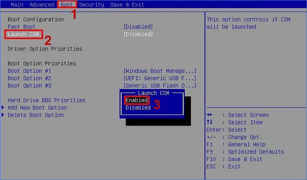Open the Security tab

(x=91, y=5)
